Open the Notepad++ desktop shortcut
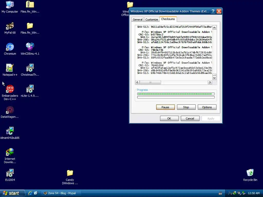 coord(10,70)
